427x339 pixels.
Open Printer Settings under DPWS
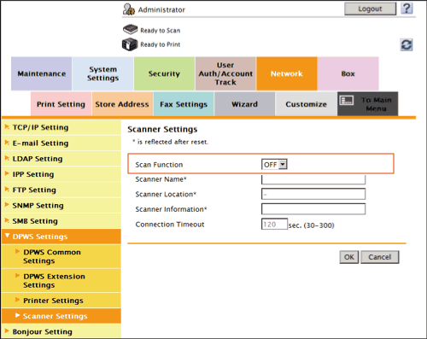pos(61,301)
